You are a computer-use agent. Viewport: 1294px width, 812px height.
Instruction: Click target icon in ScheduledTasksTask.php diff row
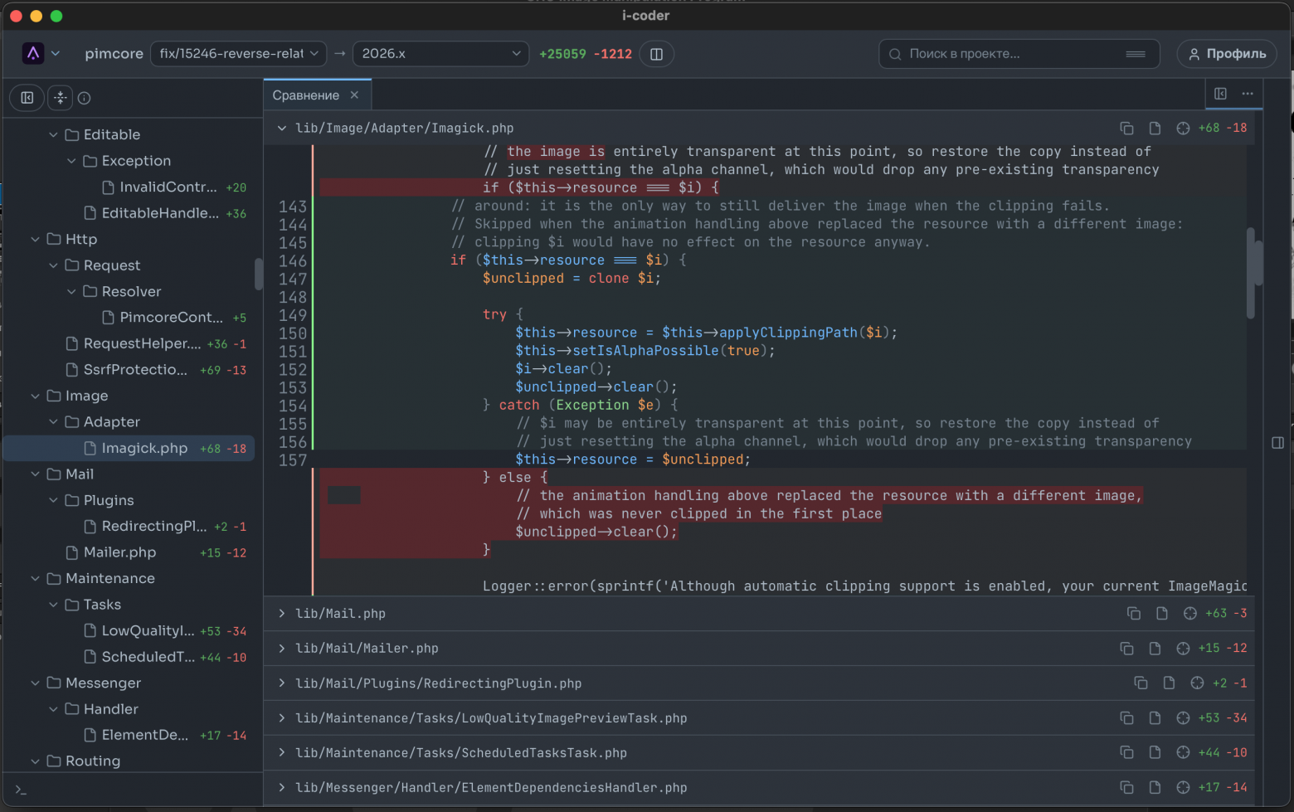tap(1183, 752)
